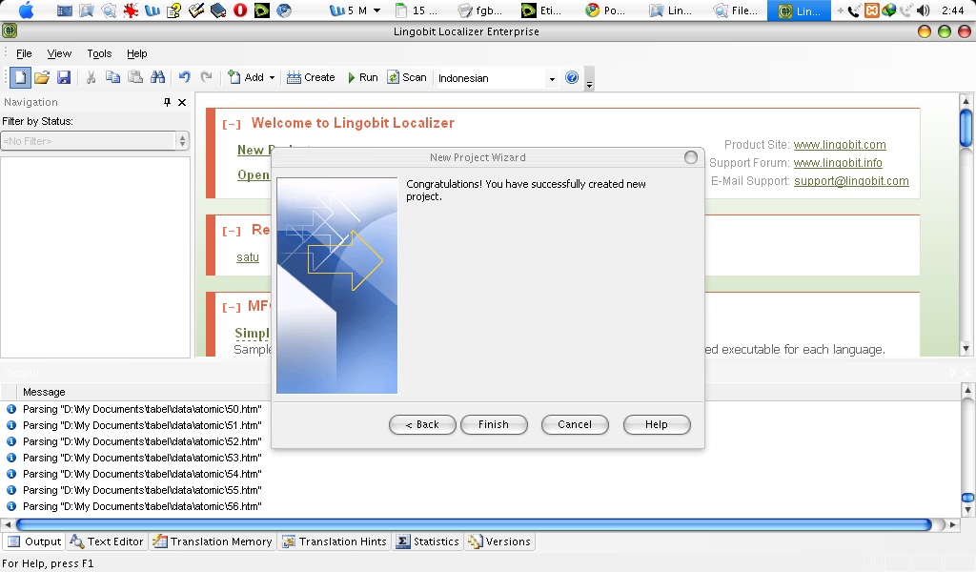
Task: Collapse the MFC samples section
Action: coord(231,307)
